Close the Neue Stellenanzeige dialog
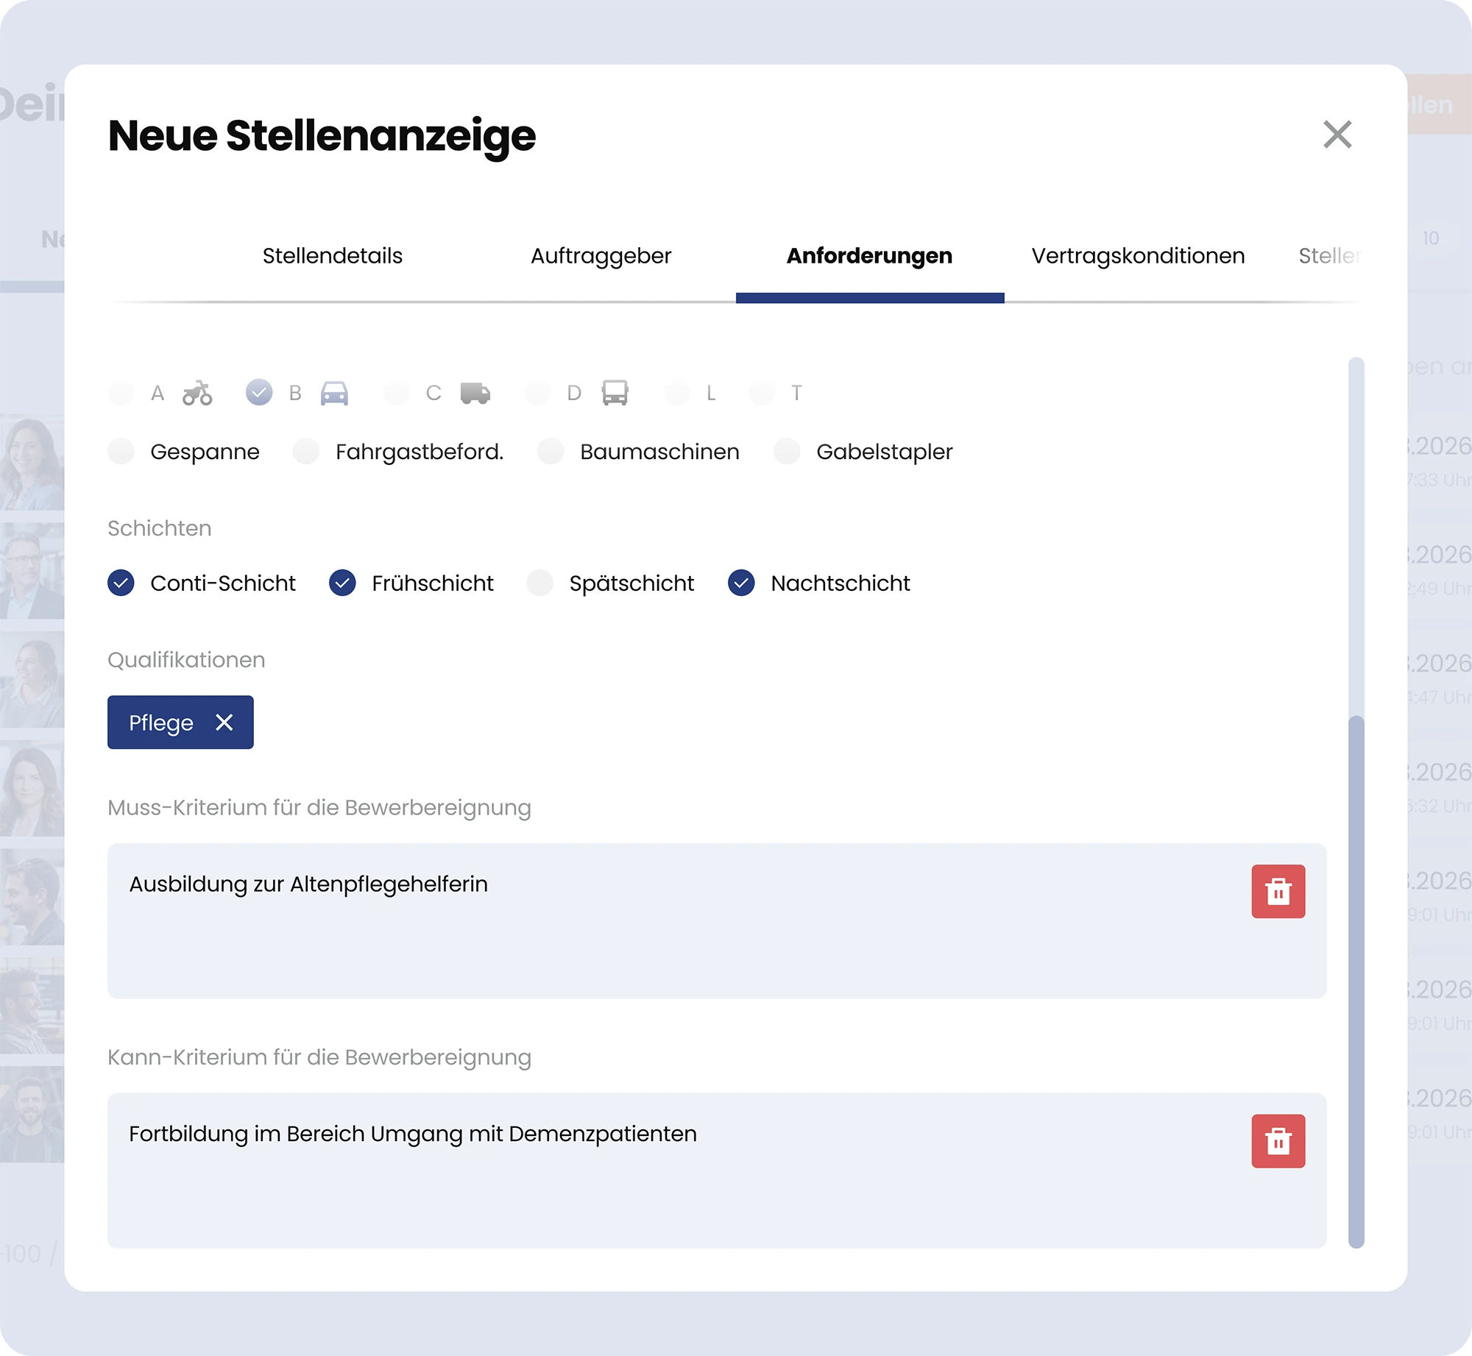The width and height of the screenshot is (1472, 1356). [1337, 135]
